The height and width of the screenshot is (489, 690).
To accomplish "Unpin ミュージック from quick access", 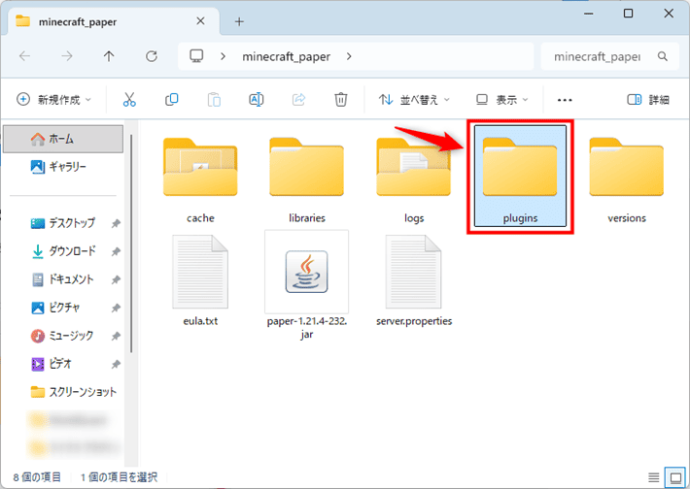I will pyautogui.click(x=116, y=336).
